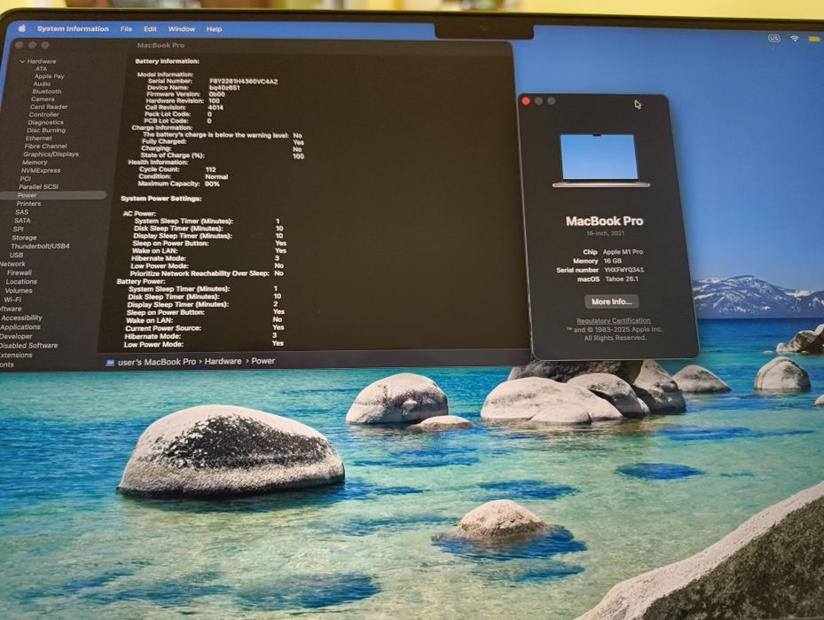This screenshot has height=620, width=824.
Task: Click the macOS Tahoe 26.1 text
Action: 622,279
